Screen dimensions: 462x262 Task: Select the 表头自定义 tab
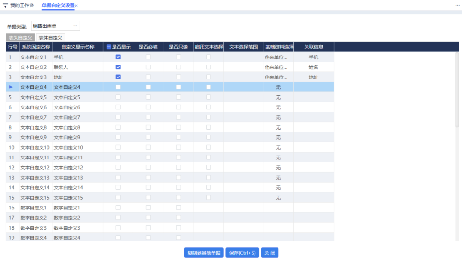[x=21, y=38]
